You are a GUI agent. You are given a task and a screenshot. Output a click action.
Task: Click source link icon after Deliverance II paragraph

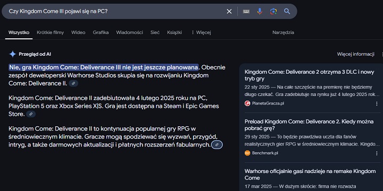click(x=73, y=84)
